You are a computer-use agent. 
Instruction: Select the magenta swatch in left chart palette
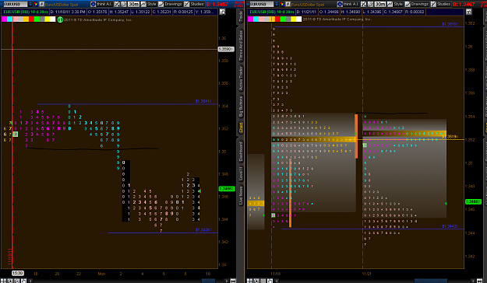coord(5,19)
